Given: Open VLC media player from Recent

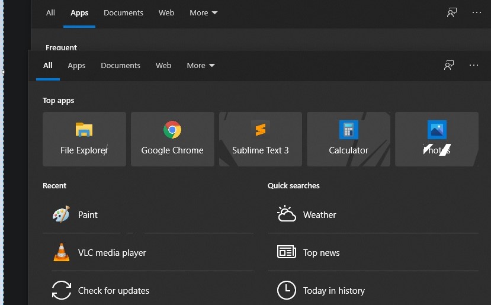Looking at the screenshot, I should 148,252.
